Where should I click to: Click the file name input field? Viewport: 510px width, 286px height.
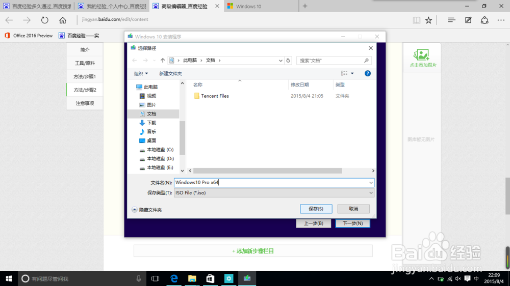point(271,183)
